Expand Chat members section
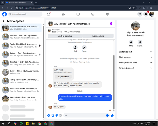Image resolution: width=158 pixels, height=126 pixels. [x=136, y=57]
